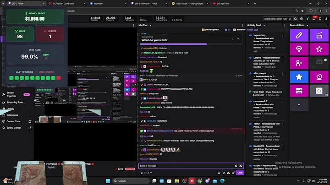Open Windows Start menu

pyautogui.click(x=108, y=181)
